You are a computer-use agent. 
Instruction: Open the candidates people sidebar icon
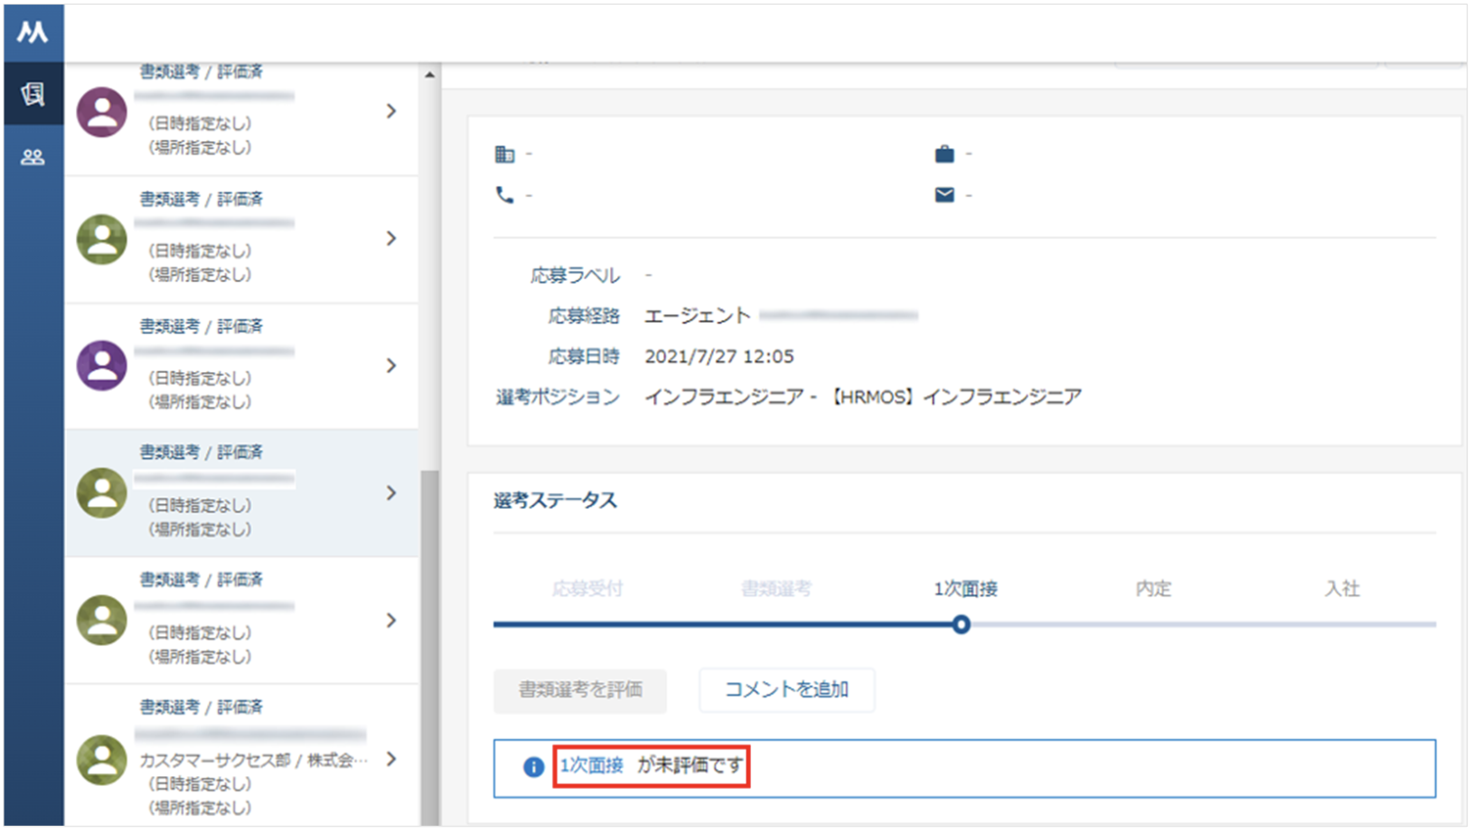pyautogui.click(x=33, y=157)
